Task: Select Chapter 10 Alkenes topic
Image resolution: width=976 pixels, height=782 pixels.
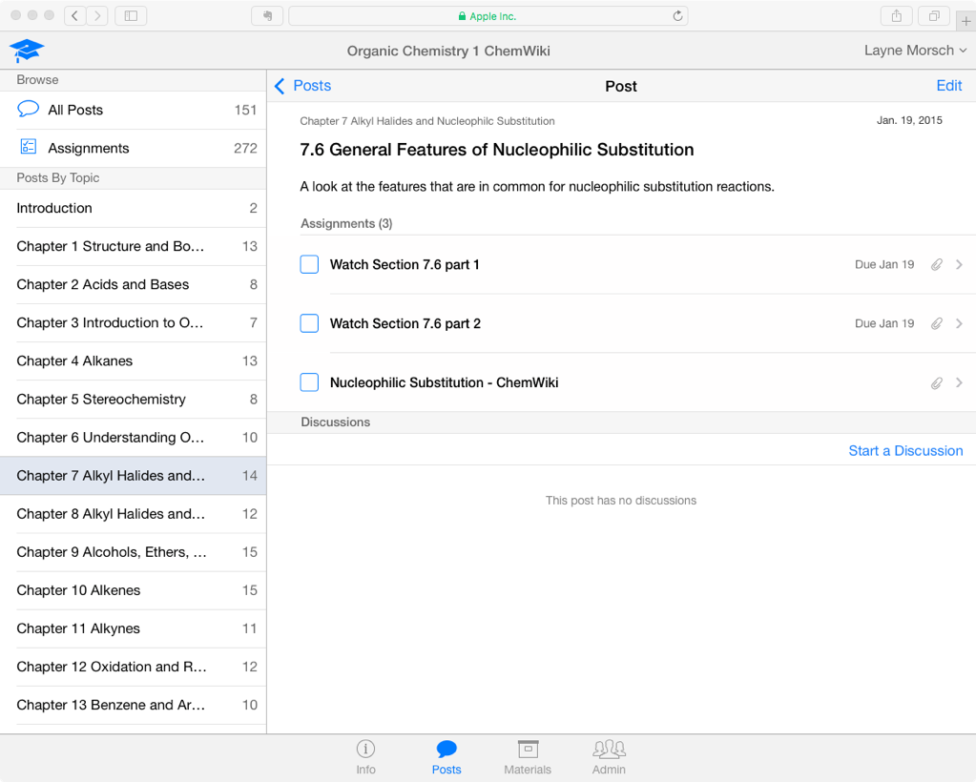Action: (x=134, y=590)
